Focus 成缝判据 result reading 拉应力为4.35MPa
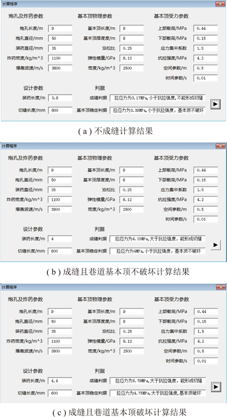This screenshot has height=417, width=227. [157, 239]
